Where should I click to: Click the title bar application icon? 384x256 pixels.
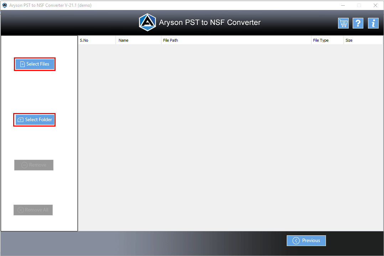point(5,5)
